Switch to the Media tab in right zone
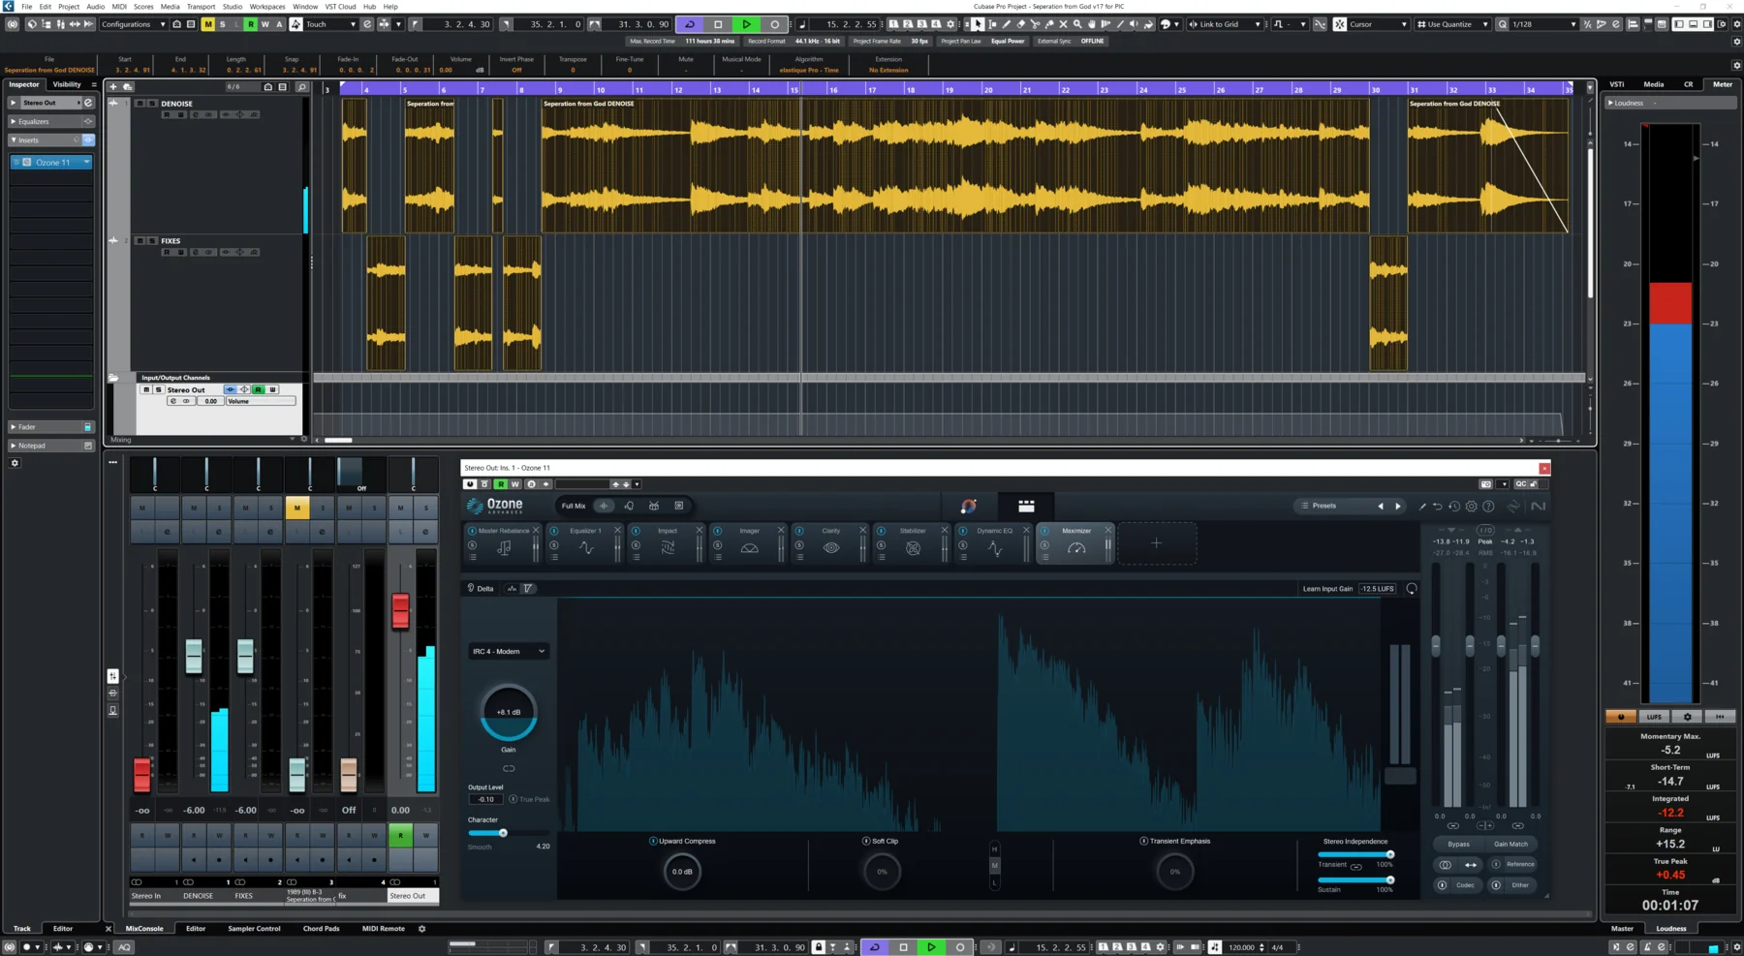Image resolution: width=1744 pixels, height=956 pixels. (1653, 84)
